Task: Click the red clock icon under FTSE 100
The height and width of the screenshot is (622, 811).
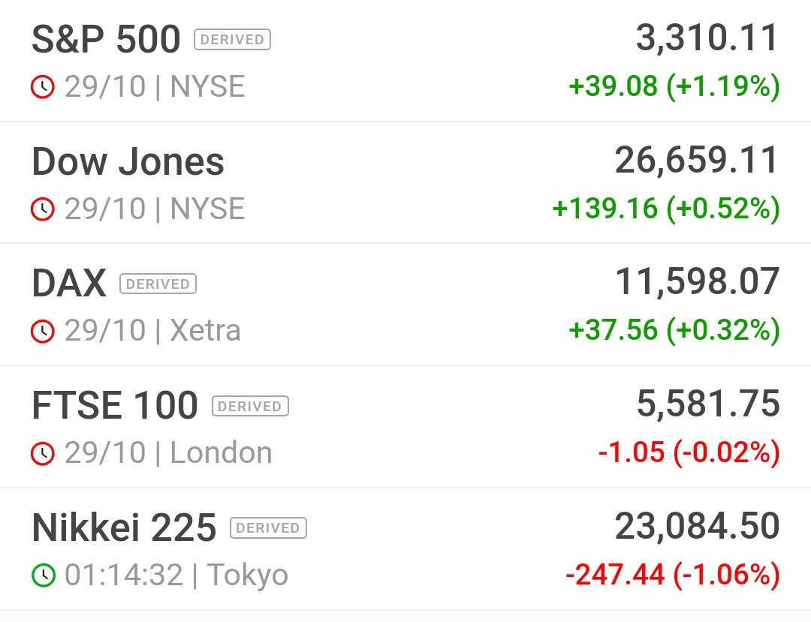Action: [x=43, y=454]
